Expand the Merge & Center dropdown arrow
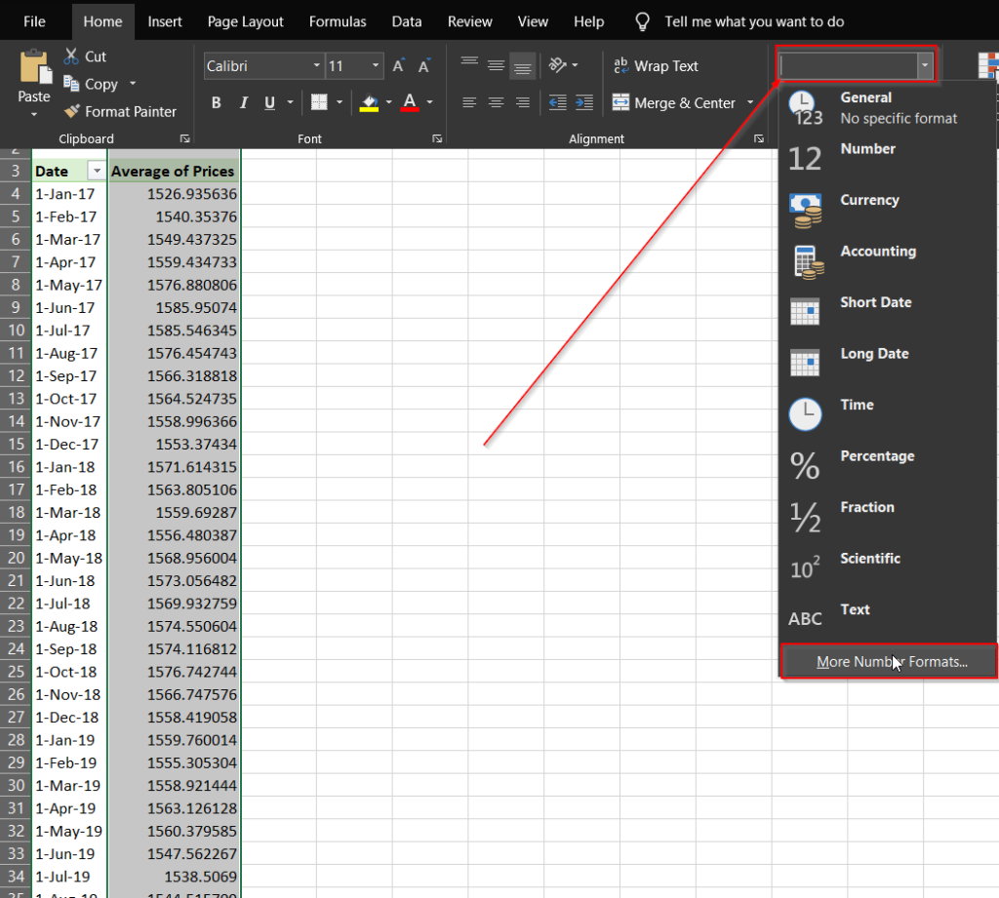The width and height of the screenshot is (999, 898). [750, 102]
